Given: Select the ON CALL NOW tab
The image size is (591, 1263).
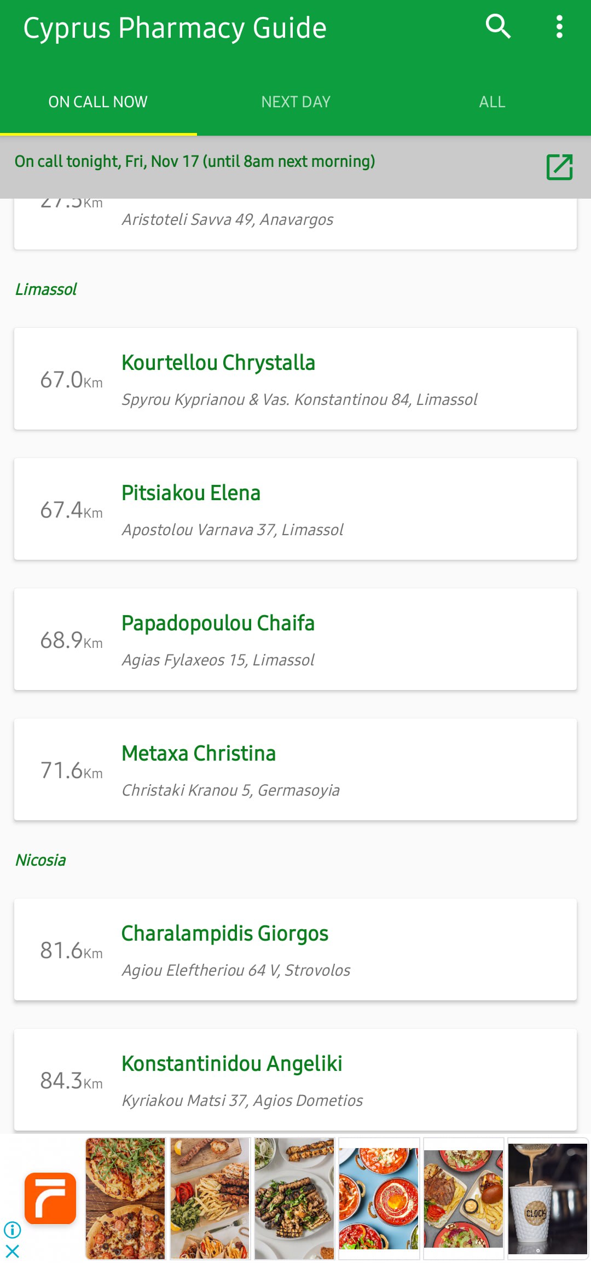Looking at the screenshot, I should pyautogui.click(x=98, y=102).
